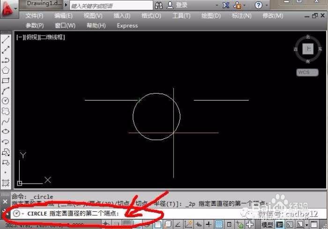Open the Quick Access arrow beside application logo
Screen dimensions: 328x229
(16, 9)
